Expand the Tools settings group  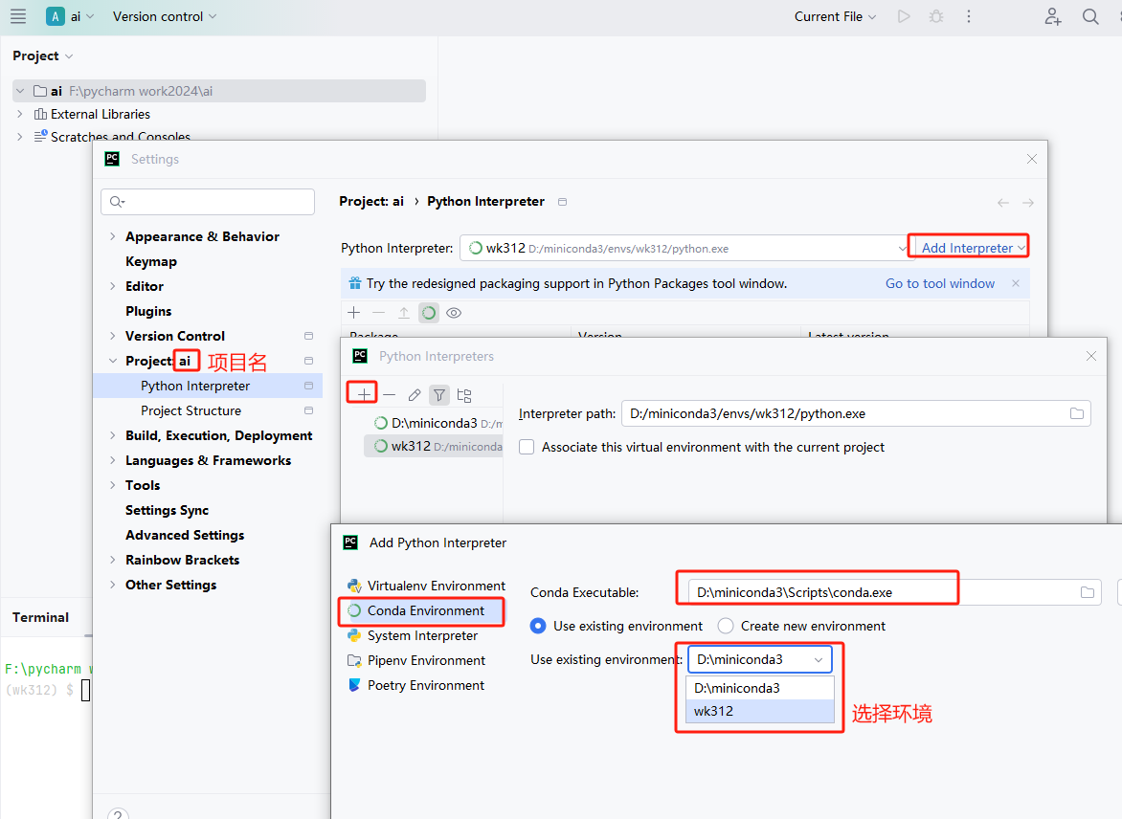click(x=112, y=485)
